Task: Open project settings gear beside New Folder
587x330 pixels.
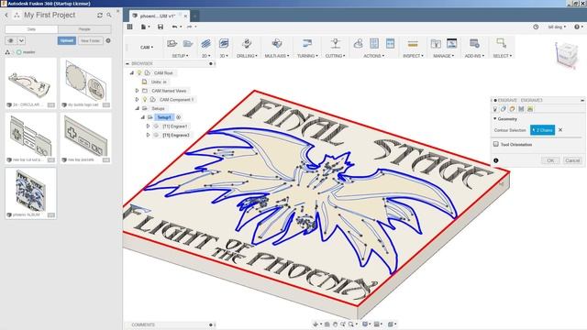Action: pos(108,40)
